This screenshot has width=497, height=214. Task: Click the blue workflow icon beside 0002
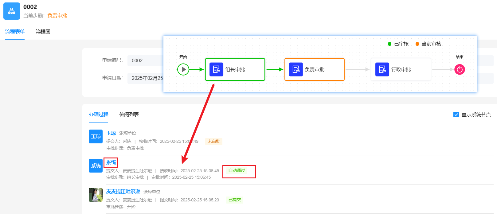pos(12,11)
